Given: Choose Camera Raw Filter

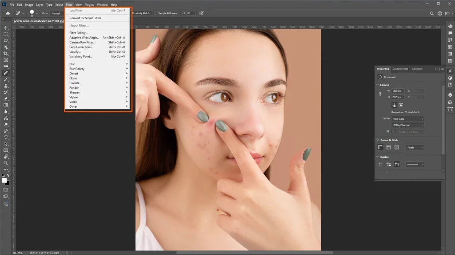Looking at the screenshot, I should click(x=98, y=42).
